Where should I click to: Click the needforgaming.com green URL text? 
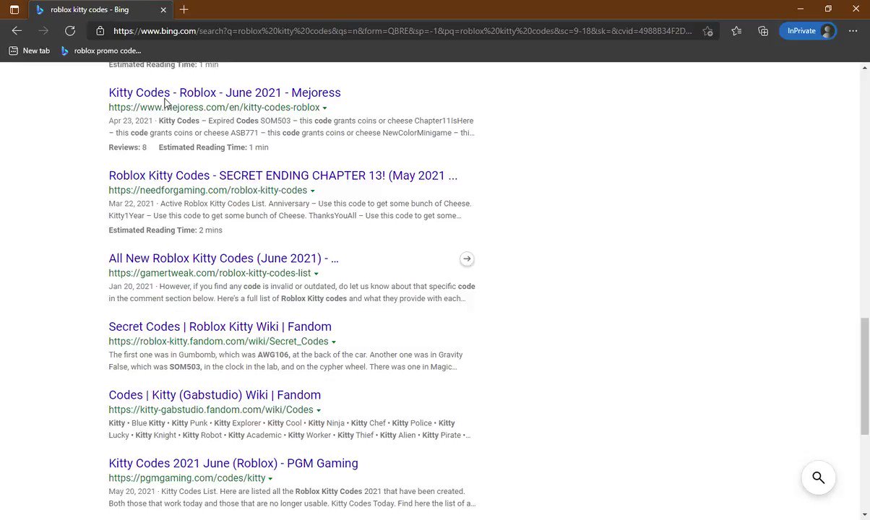pos(207,191)
